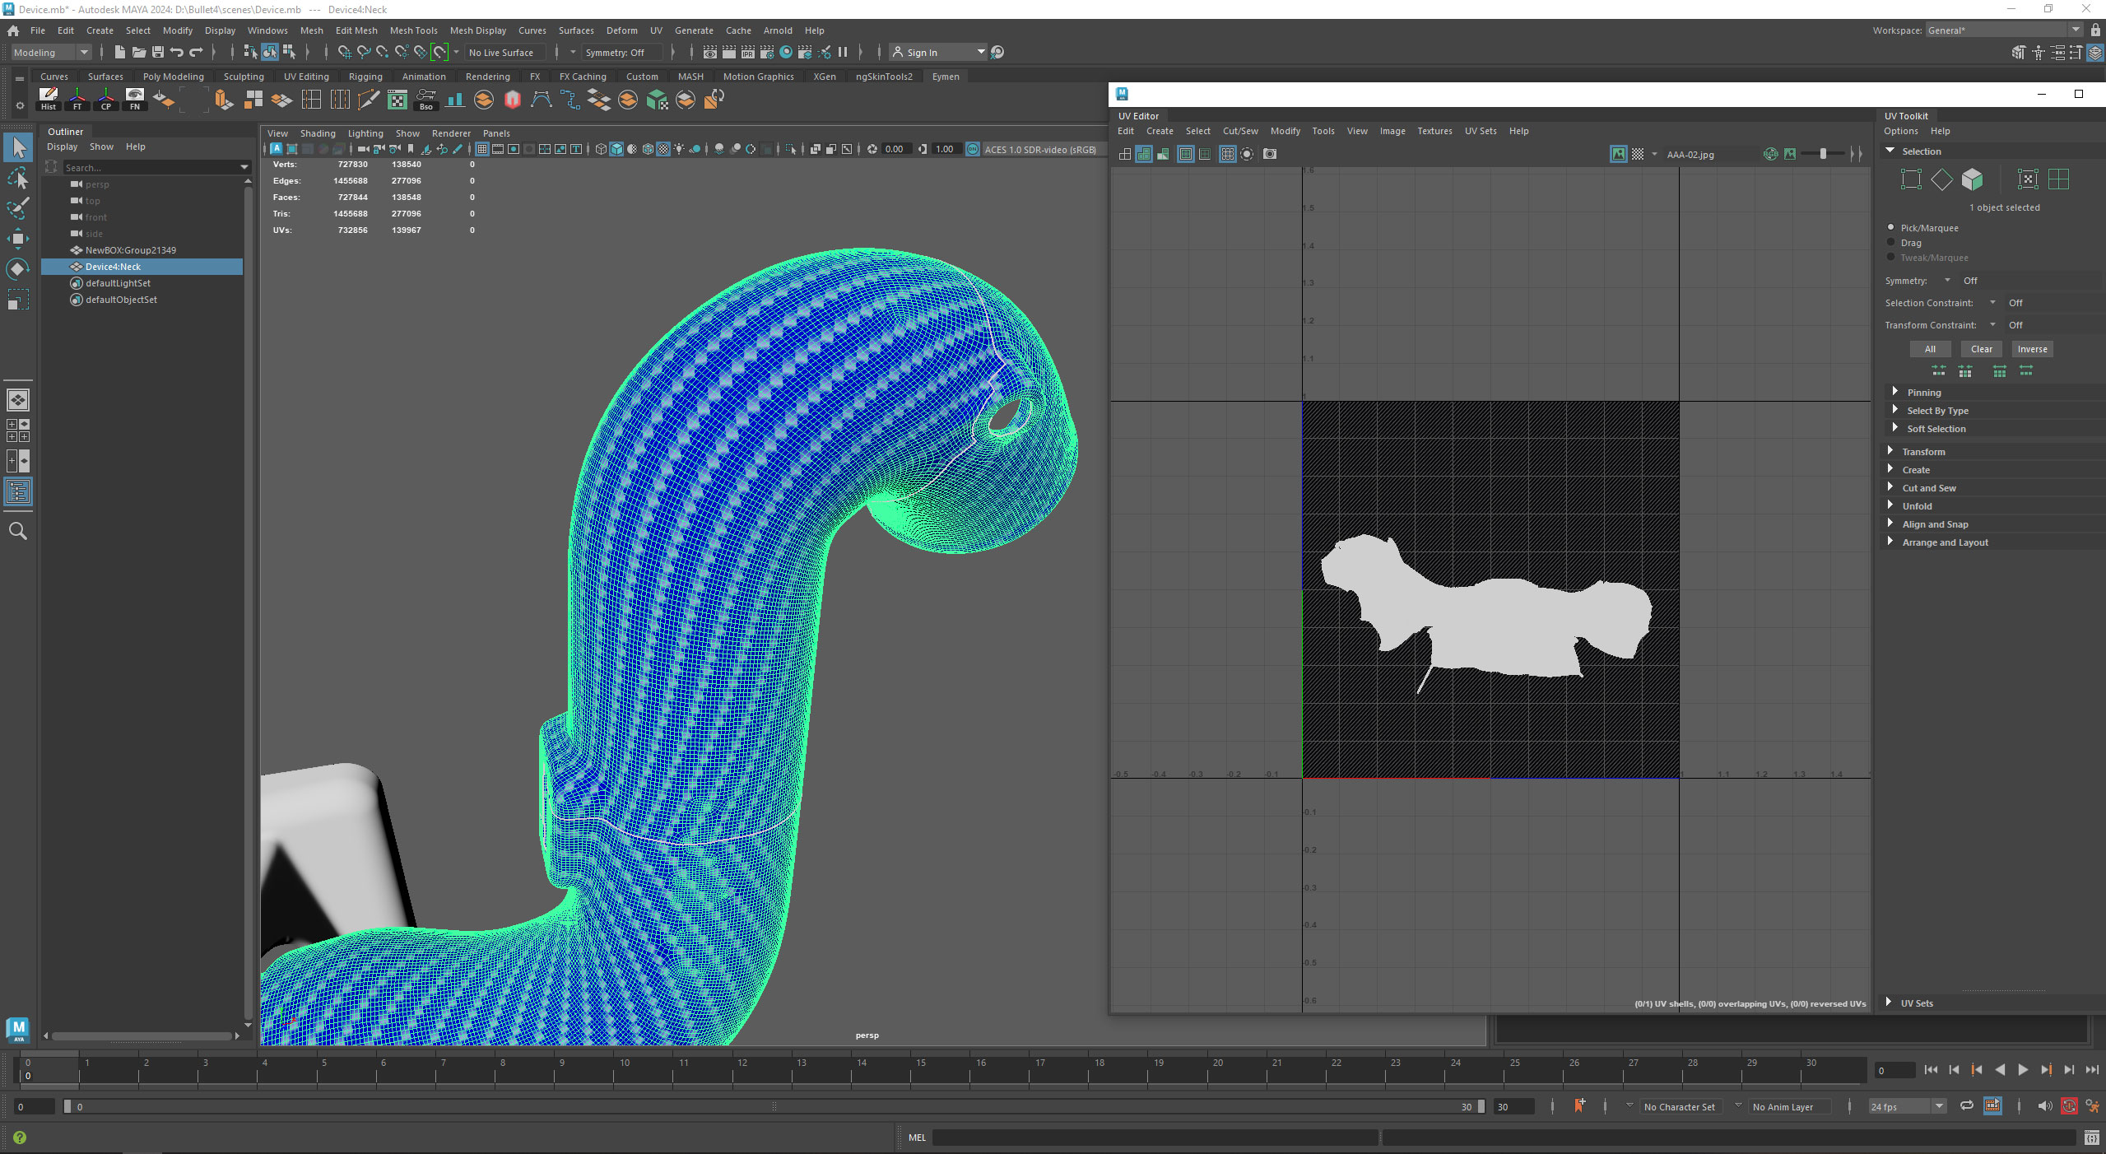Click the UV Editor snapshot camera icon
The height and width of the screenshot is (1154, 2106).
pos(1270,154)
